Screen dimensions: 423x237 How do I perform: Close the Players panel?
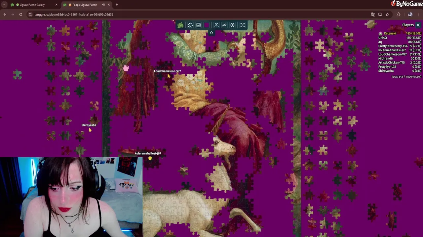(x=418, y=25)
